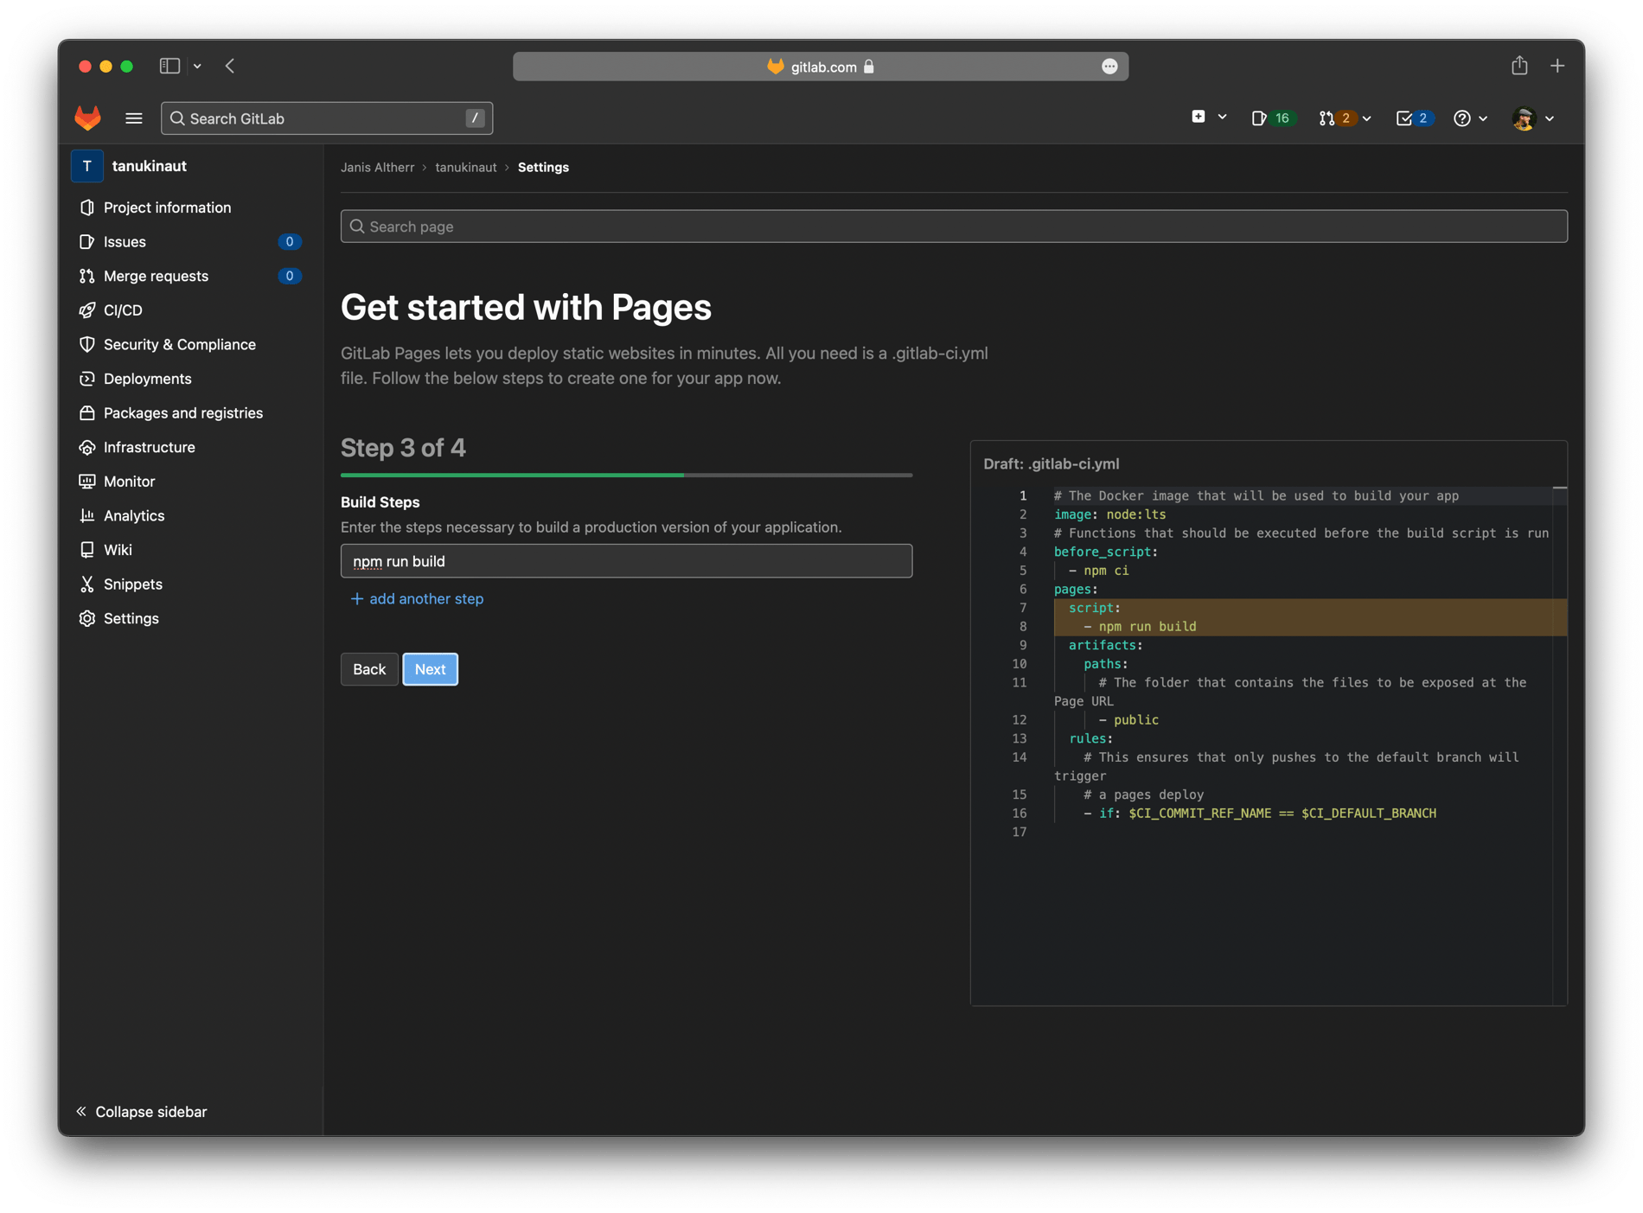1643x1213 pixels.
Task: Expand the browser tab overview chevron
Action: (197, 66)
